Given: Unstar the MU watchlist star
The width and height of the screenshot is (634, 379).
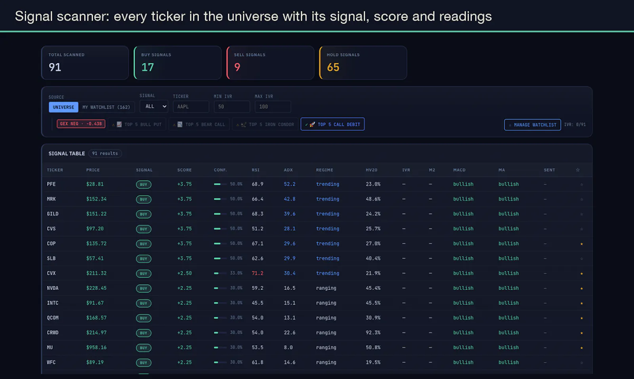Looking at the screenshot, I should click(x=581, y=348).
